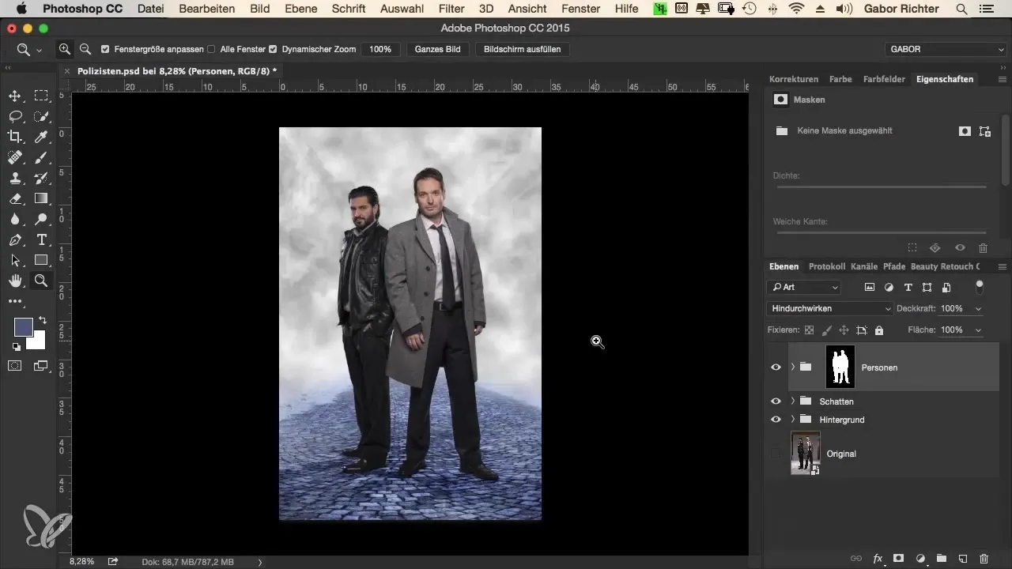Switch to the Kanäle tab
Viewport: 1012px width, 569px height.
863,266
